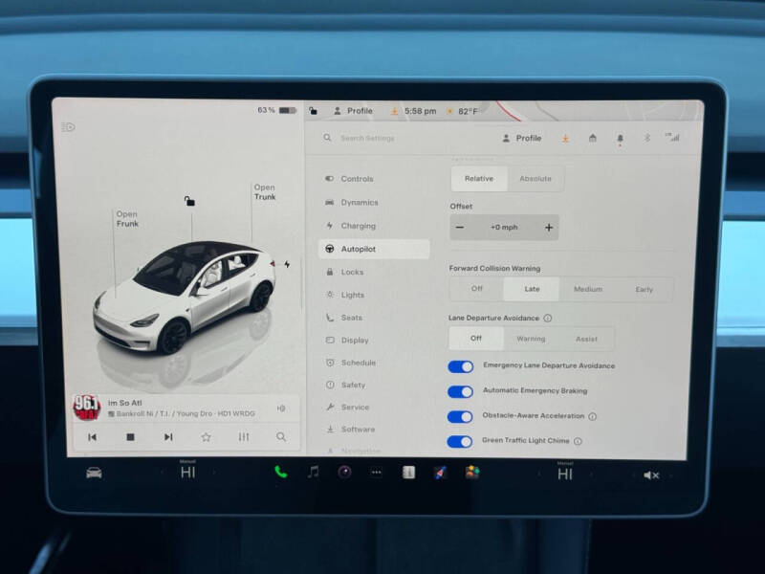Increase the Offset value with plus stepper

(547, 227)
